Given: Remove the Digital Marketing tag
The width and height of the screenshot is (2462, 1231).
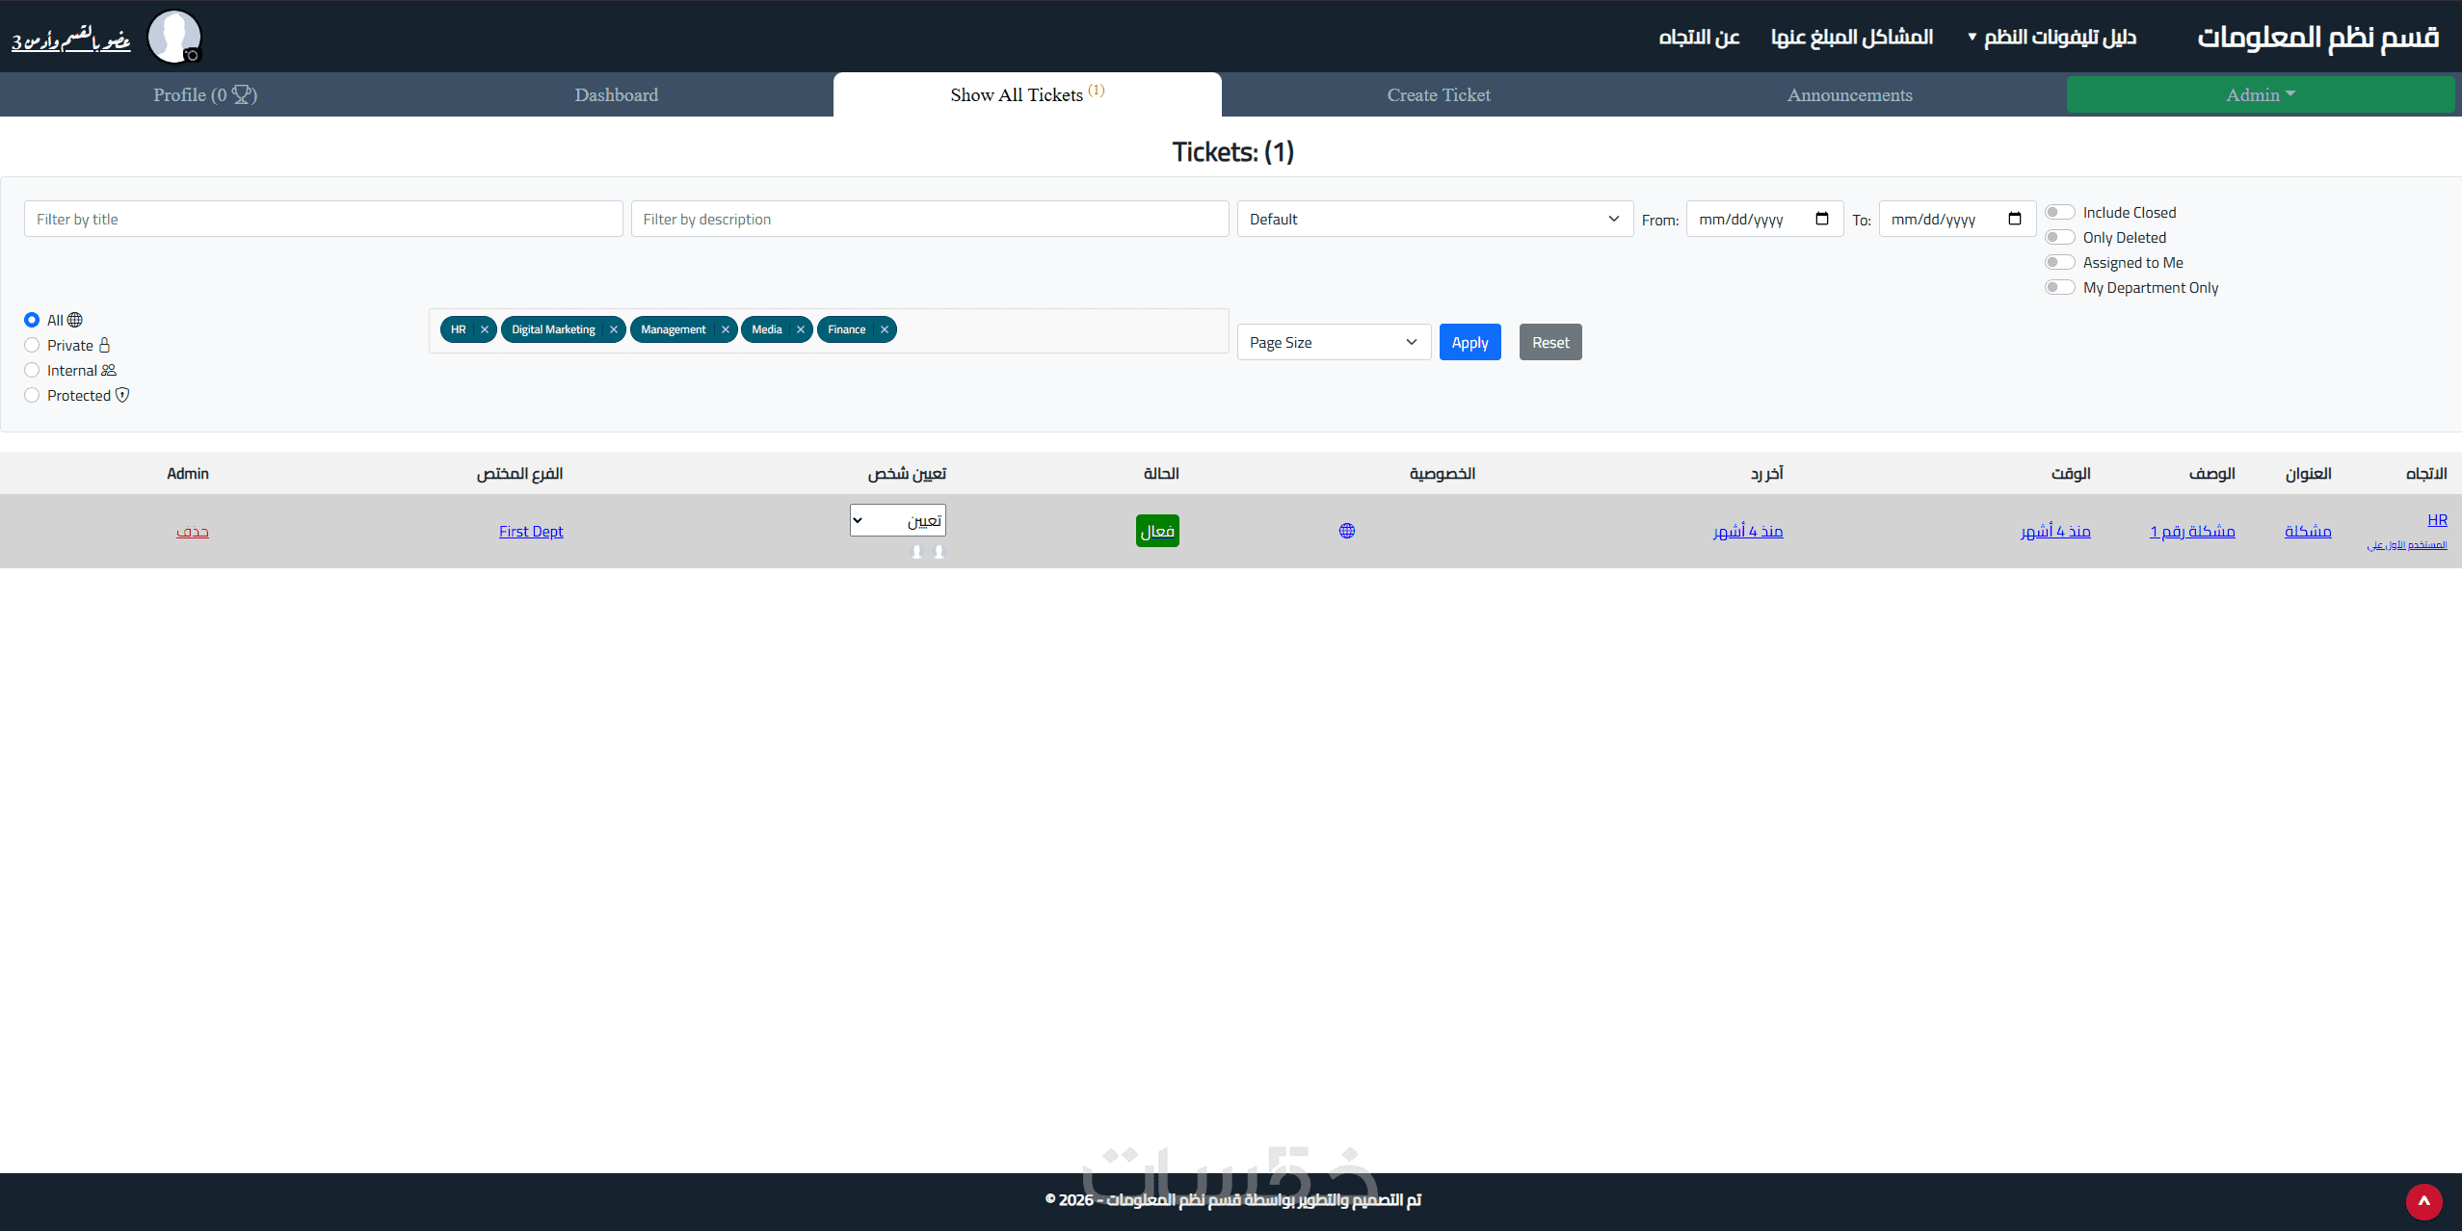Looking at the screenshot, I should click(x=614, y=329).
